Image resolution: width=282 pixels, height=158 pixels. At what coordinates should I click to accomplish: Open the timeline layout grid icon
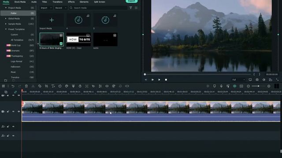tap(4, 86)
